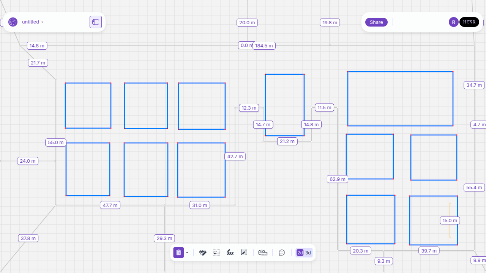
Task: Select the tape measure tool
Action: [x=263, y=253]
